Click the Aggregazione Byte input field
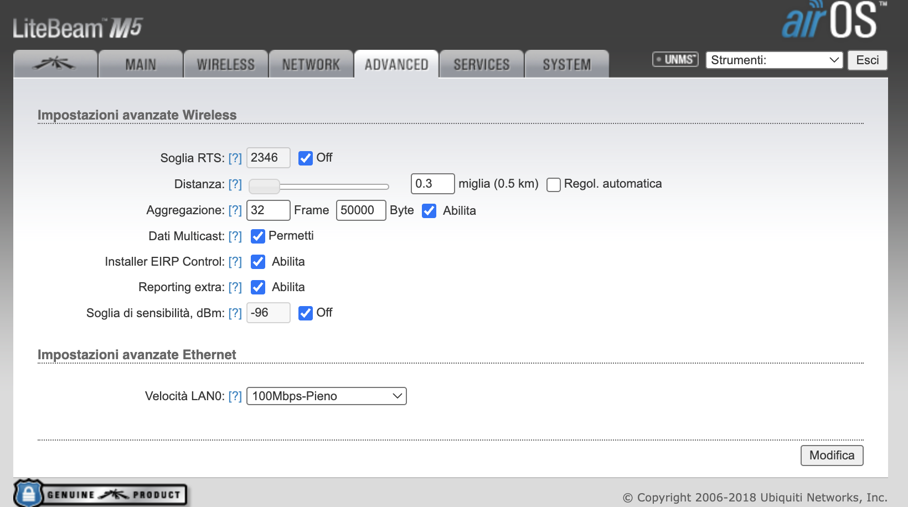 (360, 210)
